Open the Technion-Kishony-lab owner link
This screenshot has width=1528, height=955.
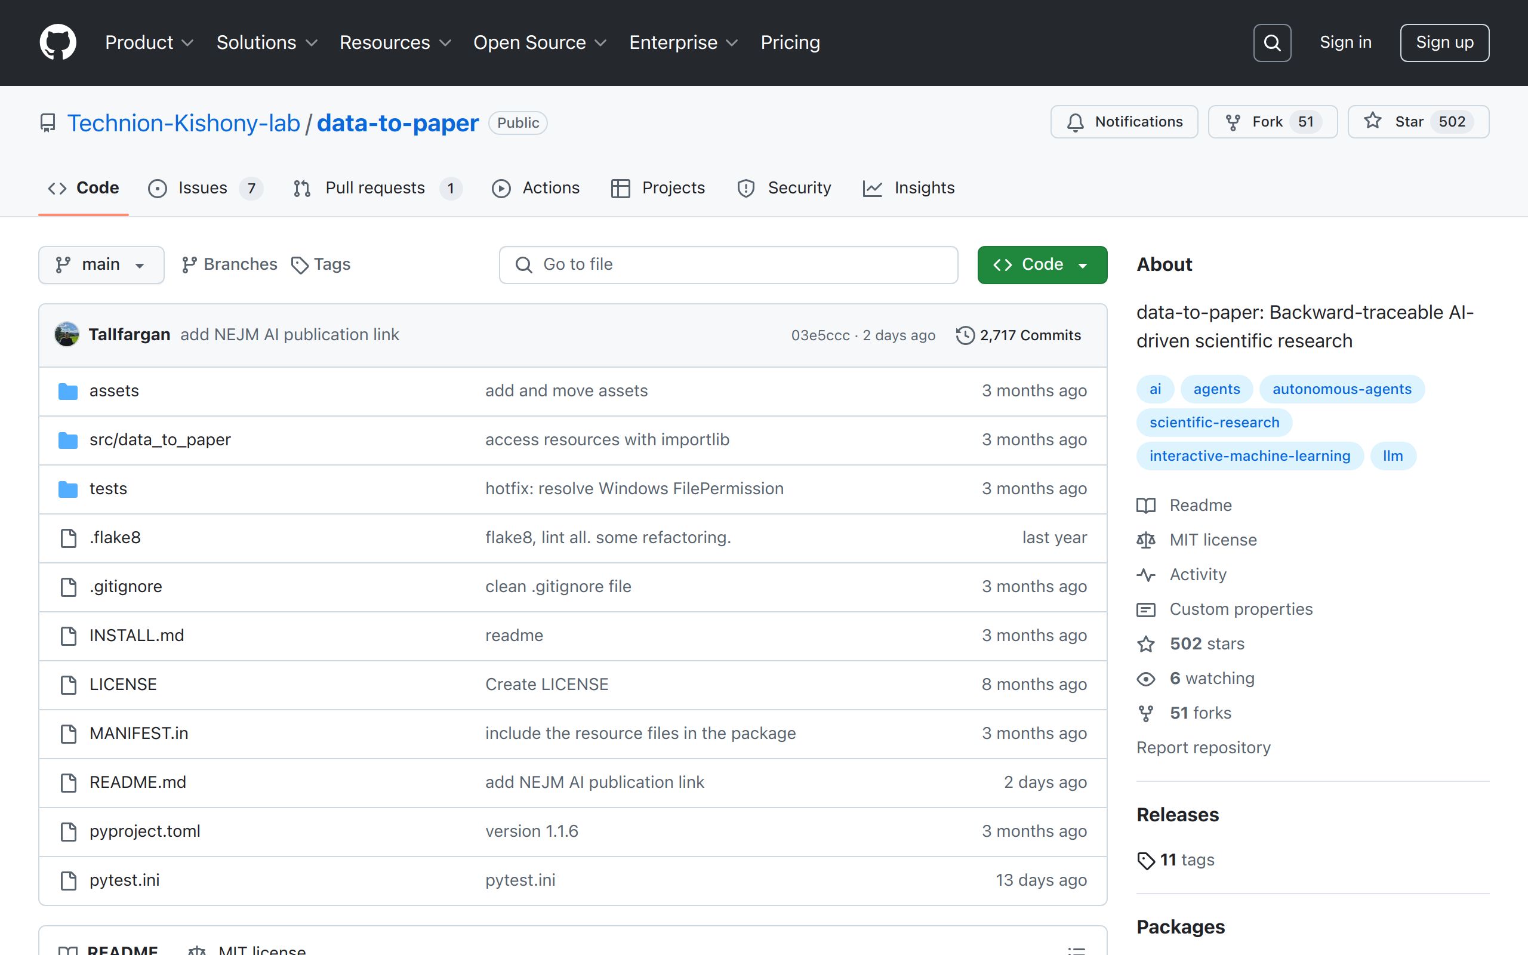[x=184, y=123]
